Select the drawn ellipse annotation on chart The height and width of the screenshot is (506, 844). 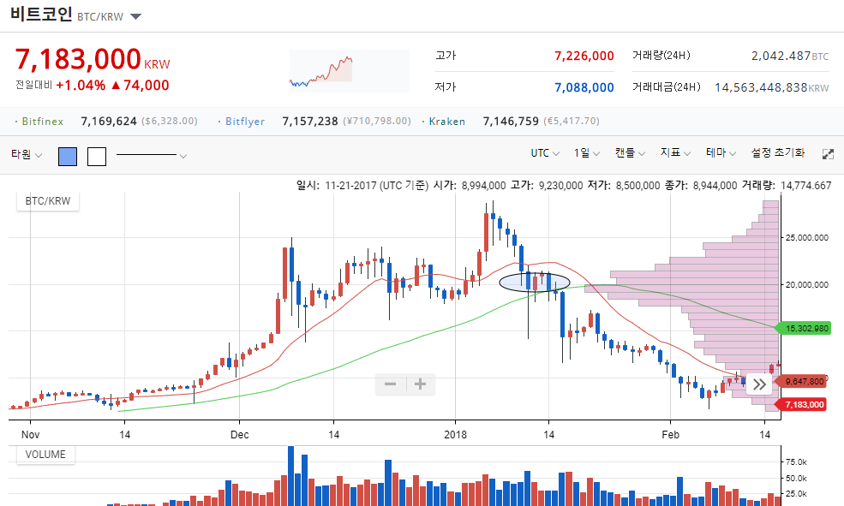pyautogui.click(x=534, y=283)
